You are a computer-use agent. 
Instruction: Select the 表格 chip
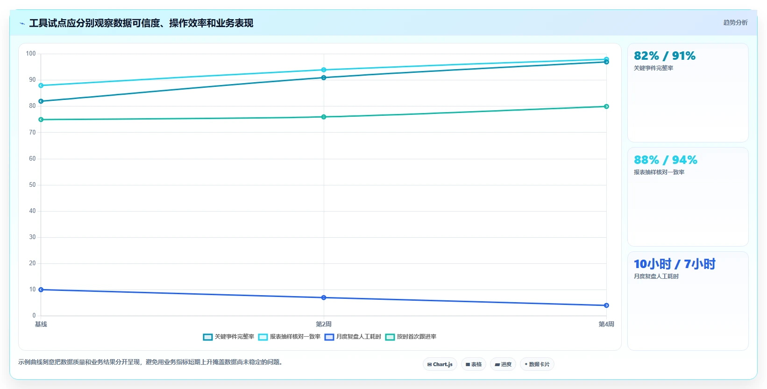pos(474,364)
